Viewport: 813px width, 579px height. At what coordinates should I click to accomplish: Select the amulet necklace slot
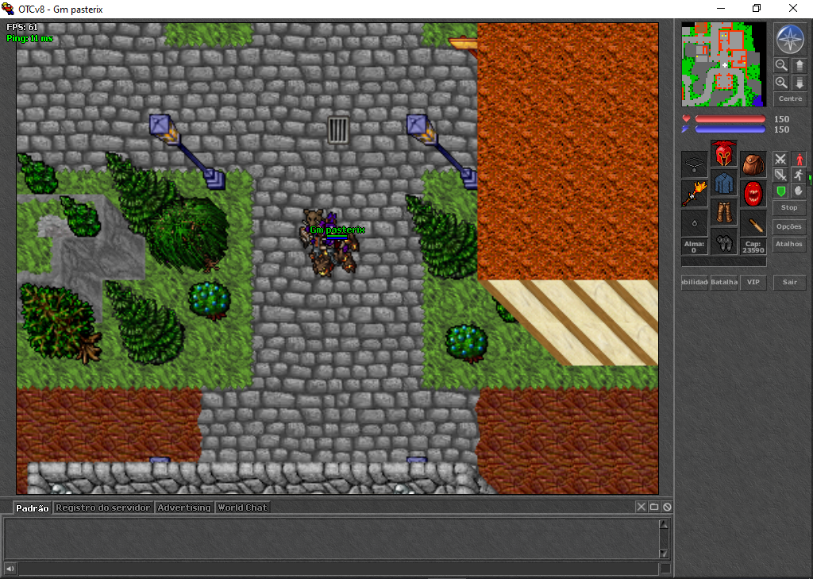click(x=694, y=165)
